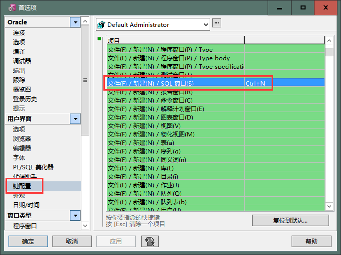This screenshot has height=255, width=341.
Task: Select the row '库(L)'
Action: tap(216, 168)
